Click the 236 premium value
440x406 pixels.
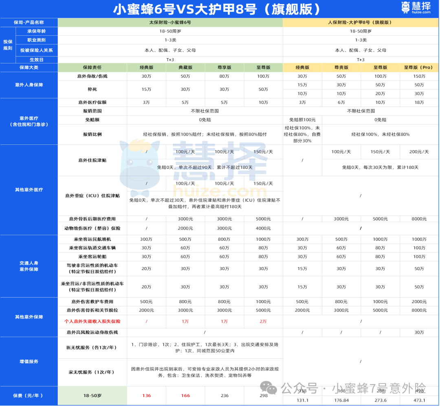click(x=224, y=396)
